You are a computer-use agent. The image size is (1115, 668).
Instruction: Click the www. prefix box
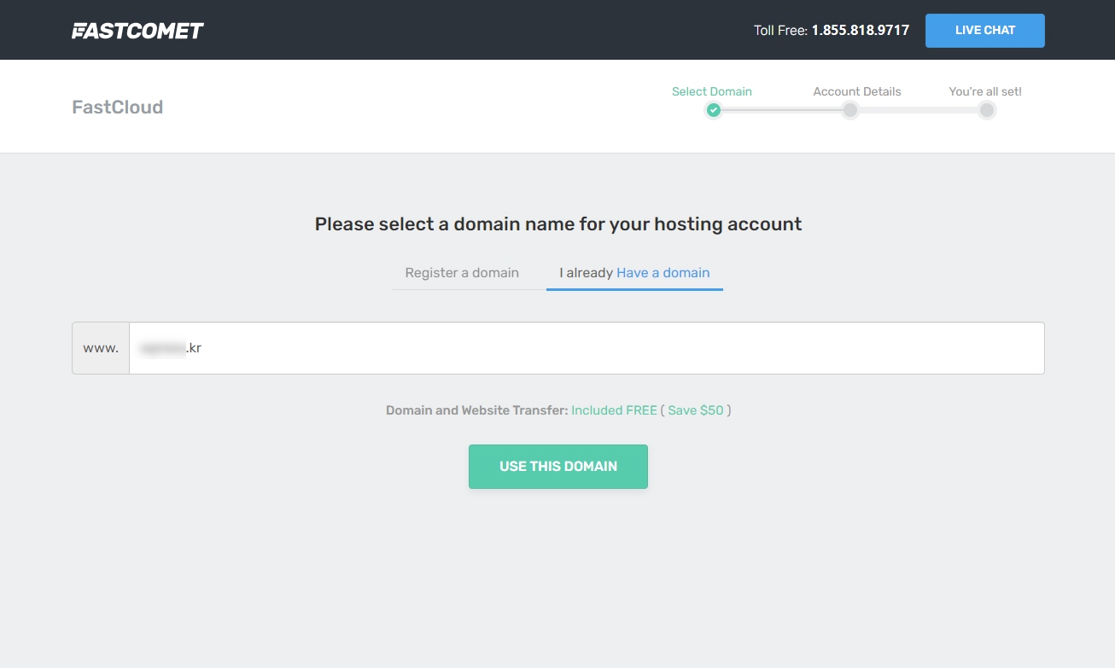101,348
